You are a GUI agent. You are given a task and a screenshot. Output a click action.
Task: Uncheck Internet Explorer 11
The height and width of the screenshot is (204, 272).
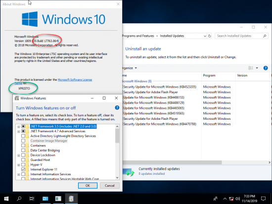[x=23, y=169]
